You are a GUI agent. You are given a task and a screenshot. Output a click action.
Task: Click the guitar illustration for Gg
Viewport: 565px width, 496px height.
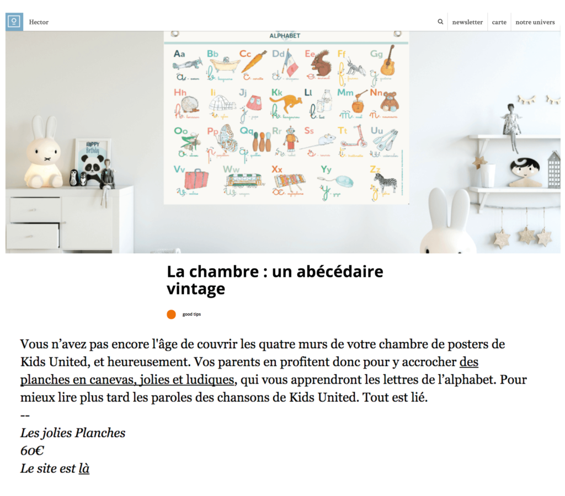click(x=388, y=61)
